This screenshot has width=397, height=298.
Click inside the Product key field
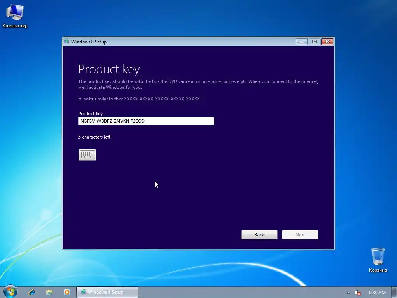click(146, 121)
